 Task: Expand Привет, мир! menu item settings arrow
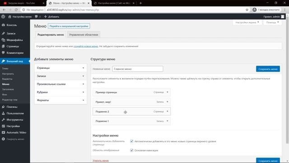(x=168, y=102)
